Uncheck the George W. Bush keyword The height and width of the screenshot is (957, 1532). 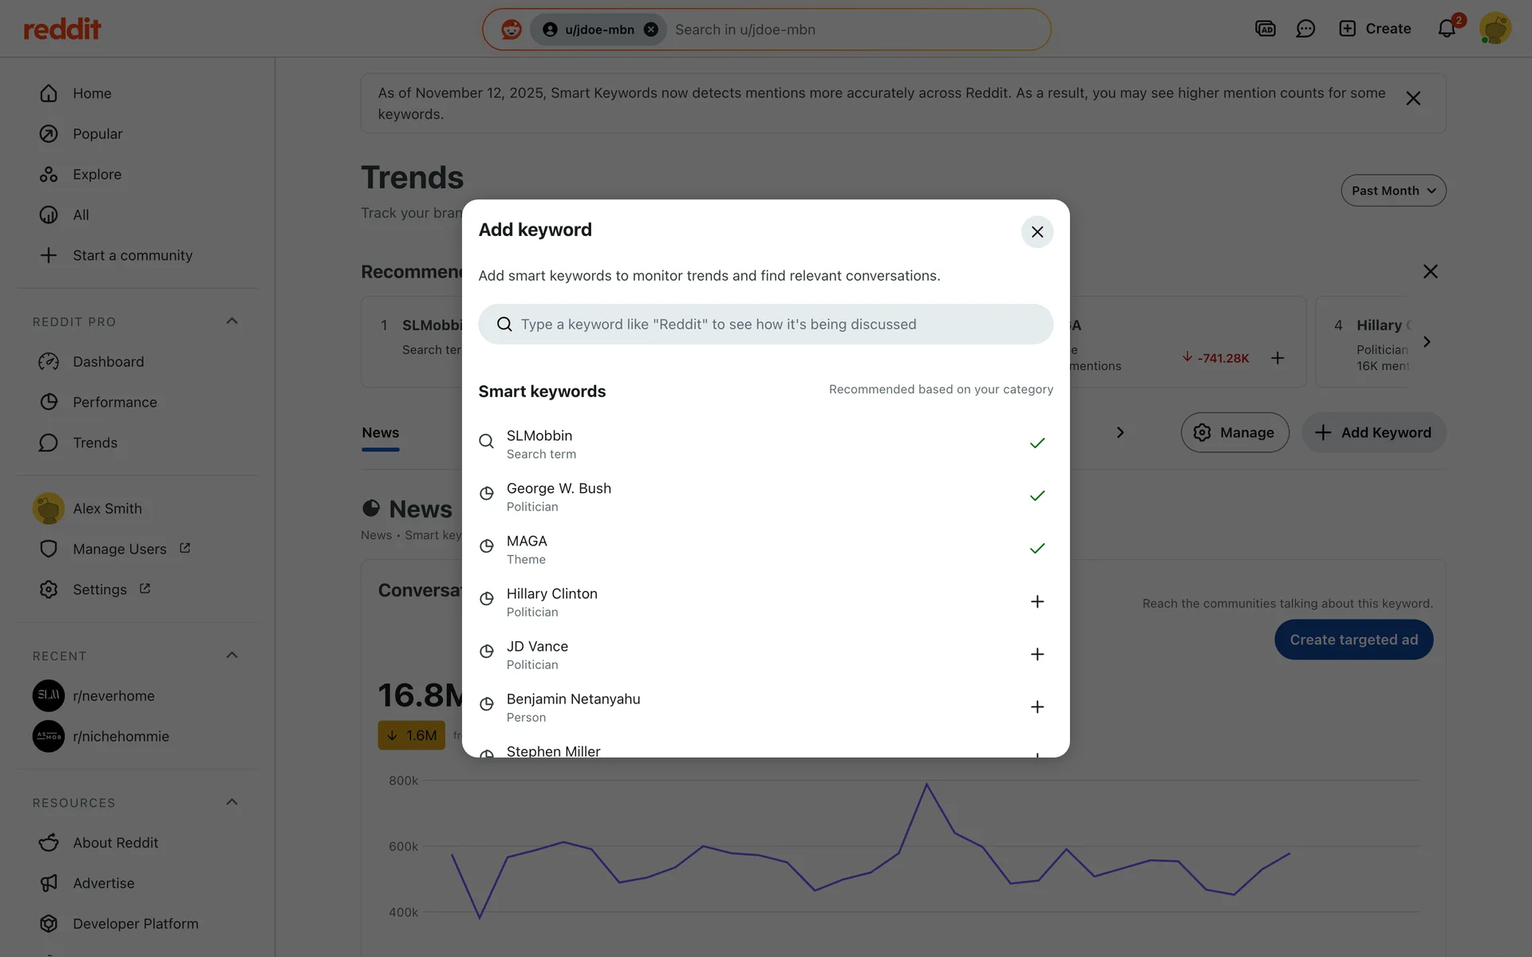pos(1036,496)
